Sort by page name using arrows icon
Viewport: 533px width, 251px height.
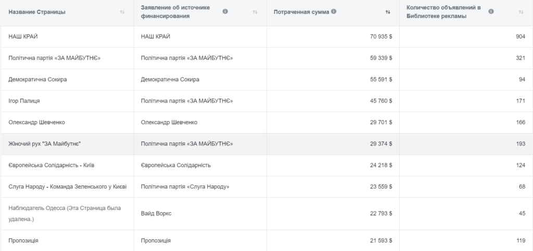click(x=122, y=12)
